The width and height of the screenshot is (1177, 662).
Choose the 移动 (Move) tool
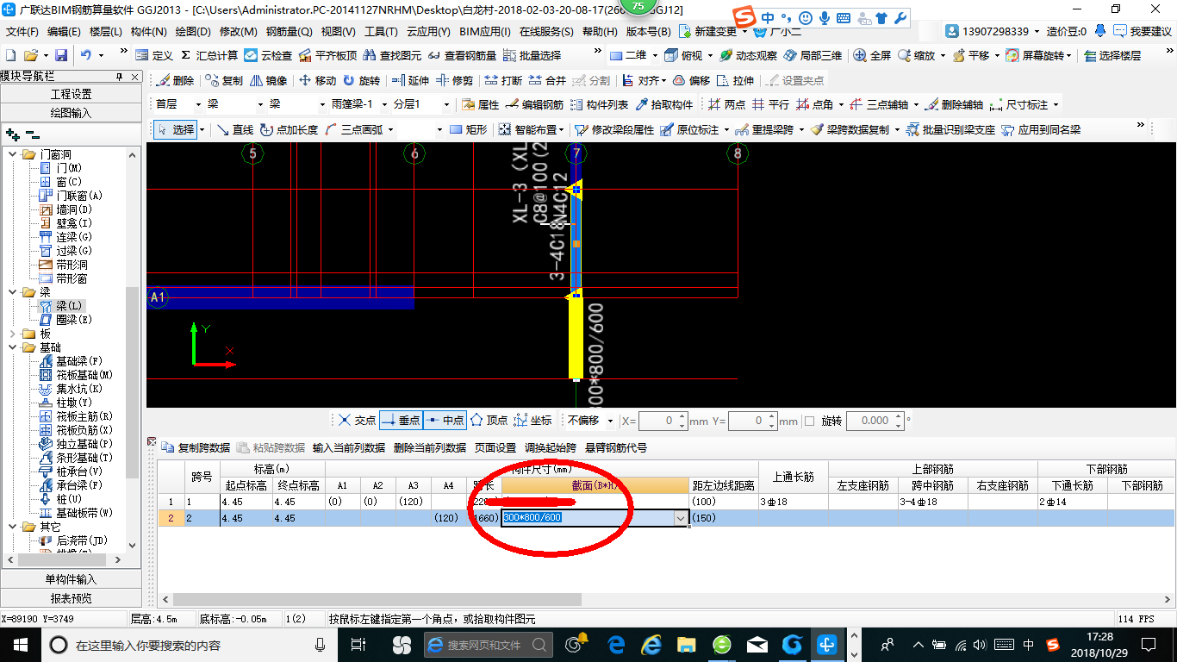click(317, 80)
